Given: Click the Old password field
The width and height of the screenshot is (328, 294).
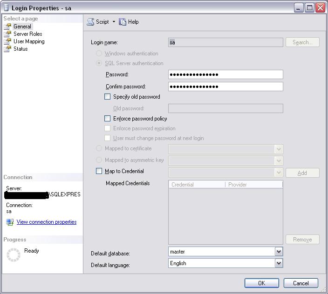Looking at the screenshot, I should tap(225, 108).
